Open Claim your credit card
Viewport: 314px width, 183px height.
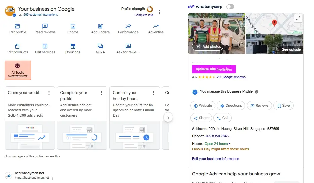point(30,118)
